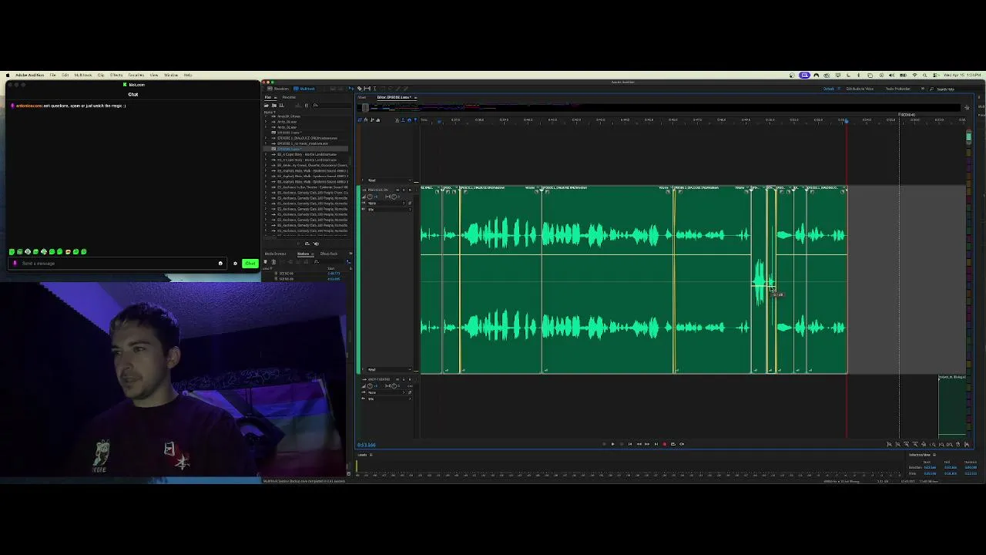The height and width of the screenshot is (555, 986).
Task: Open PREVIOUSLY ON track output Mix dropdown
Action: pos(389,210)
